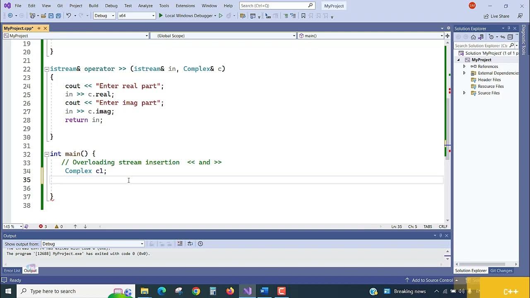Click the Comment Selection toolbar icon
The height and width of the screenshot is (298, 530).
click(x=286, y=16)
